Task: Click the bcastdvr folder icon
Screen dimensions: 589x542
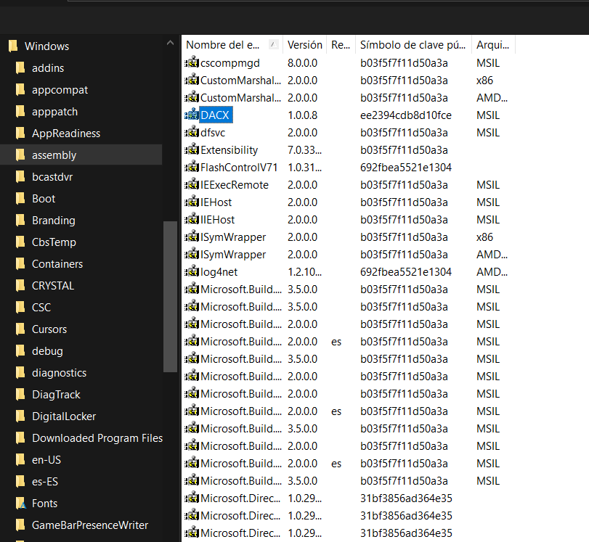Action: [20, 177]
